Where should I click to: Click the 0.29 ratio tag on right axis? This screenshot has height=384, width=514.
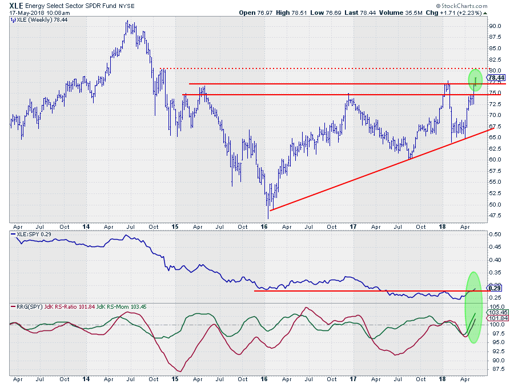tap(495, 288)
